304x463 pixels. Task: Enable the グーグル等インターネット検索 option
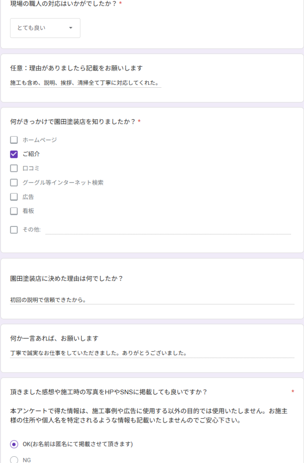[14, 183]
